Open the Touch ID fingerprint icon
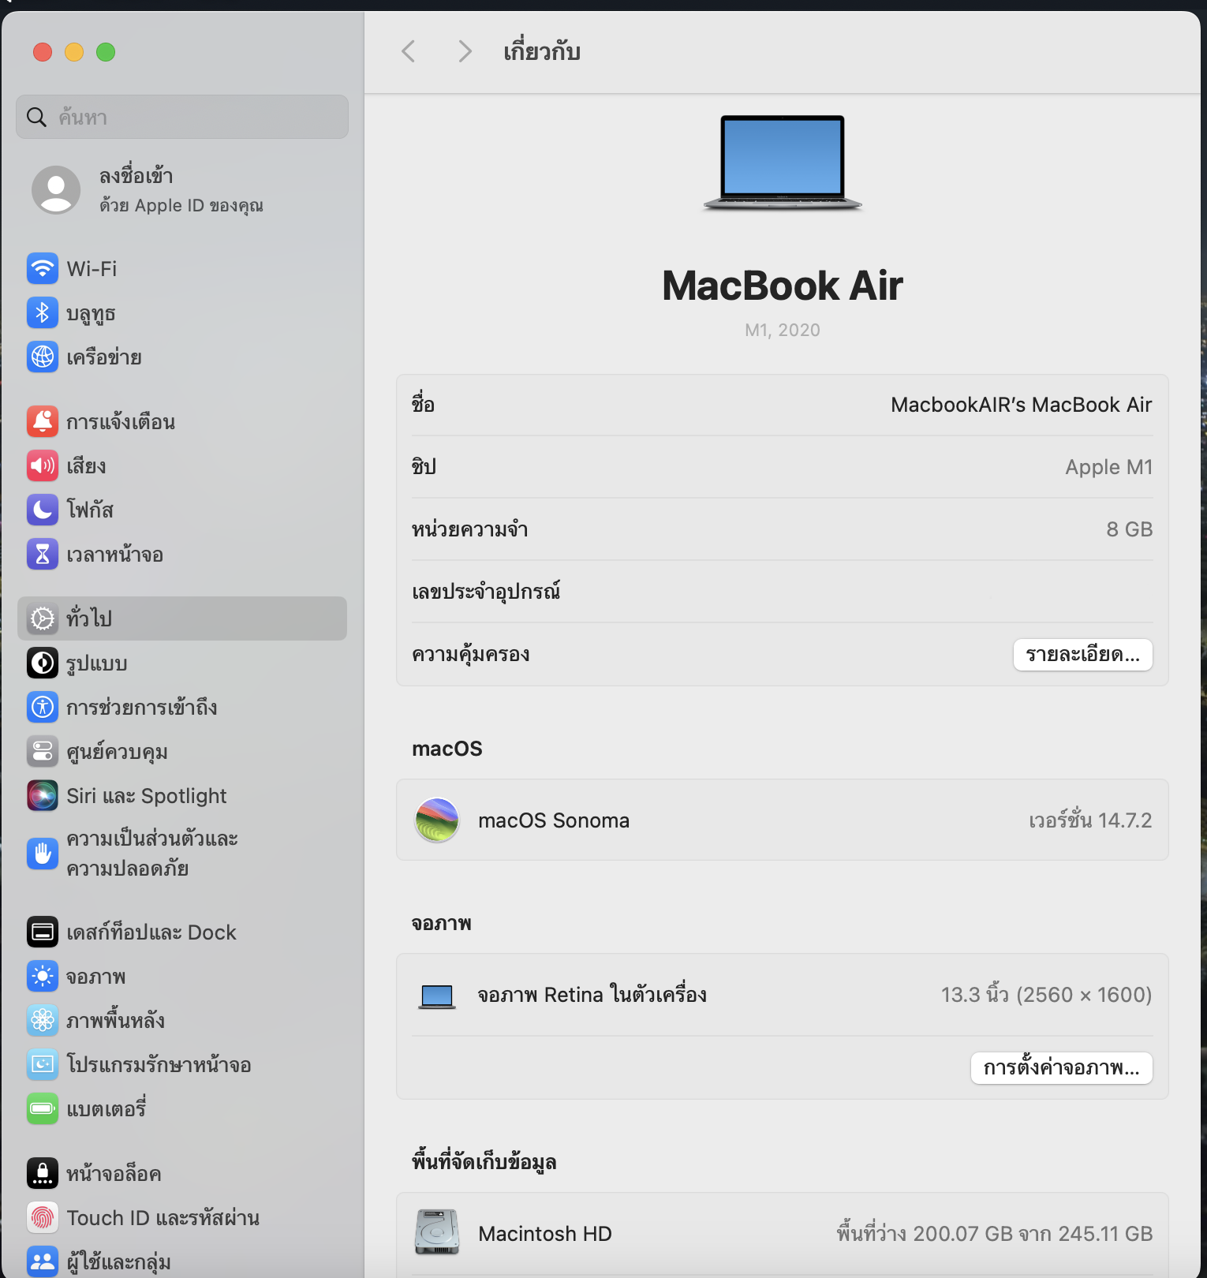Viewport: 1207px width, 1278px height. point(43,1217)
